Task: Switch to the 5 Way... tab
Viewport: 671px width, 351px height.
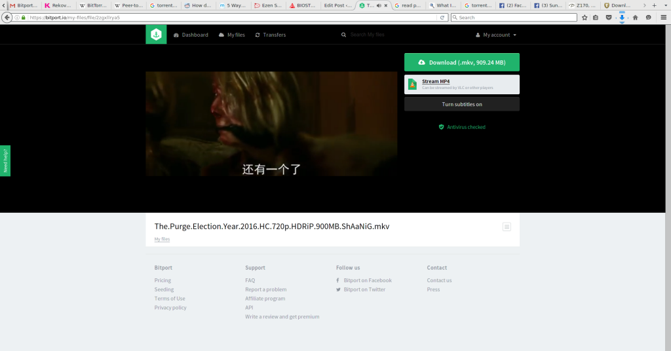Action: pyautogui.click(x=233, y=5)
